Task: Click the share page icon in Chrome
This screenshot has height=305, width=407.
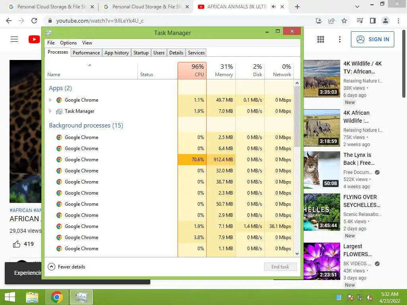Action: 331,21
